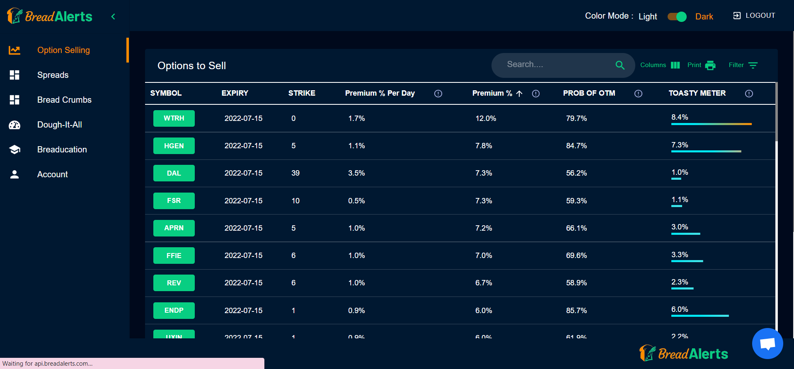This screenshot has width=794, height=369.
Task: Open the Option Selling menu item
Action: point(63,50)
